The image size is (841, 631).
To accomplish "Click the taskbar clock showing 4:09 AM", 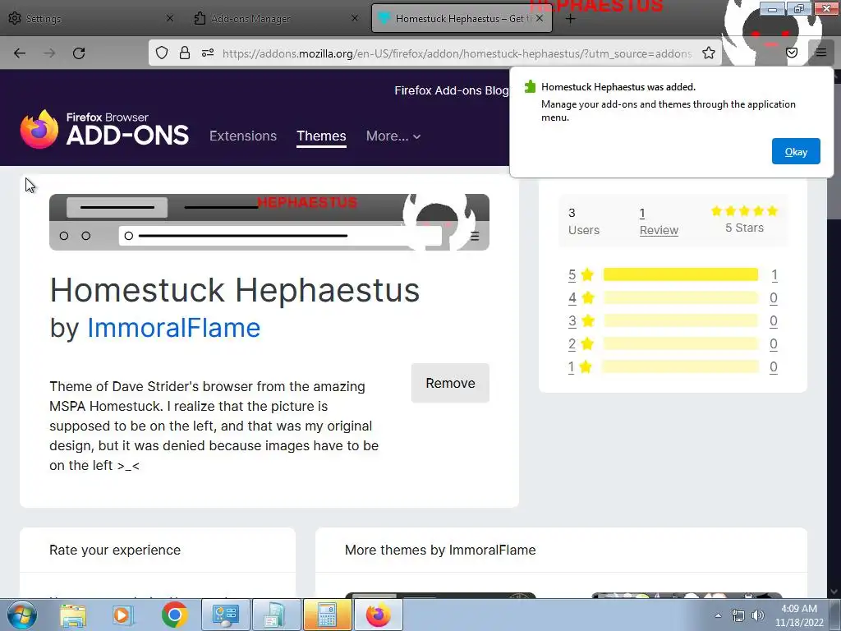I will pyautogui.click(x=799, y=615).
